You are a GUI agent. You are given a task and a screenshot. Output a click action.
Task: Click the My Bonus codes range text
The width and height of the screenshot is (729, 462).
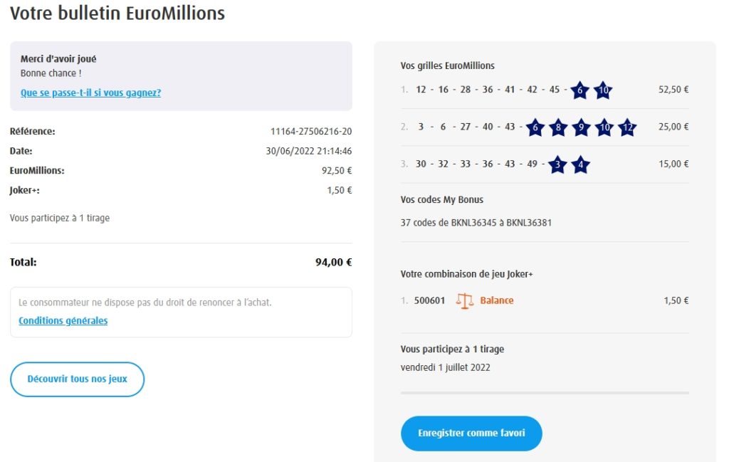click(x=476, y=223)
